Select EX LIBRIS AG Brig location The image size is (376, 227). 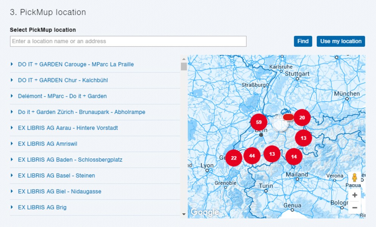coord(42,207)
